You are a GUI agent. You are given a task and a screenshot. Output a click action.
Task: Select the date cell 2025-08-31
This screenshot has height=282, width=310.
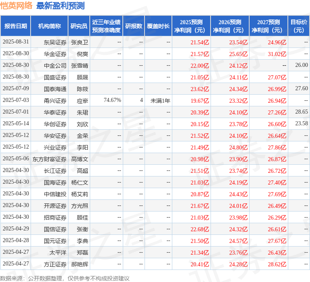pyautogui.click(x=16, y=42)
